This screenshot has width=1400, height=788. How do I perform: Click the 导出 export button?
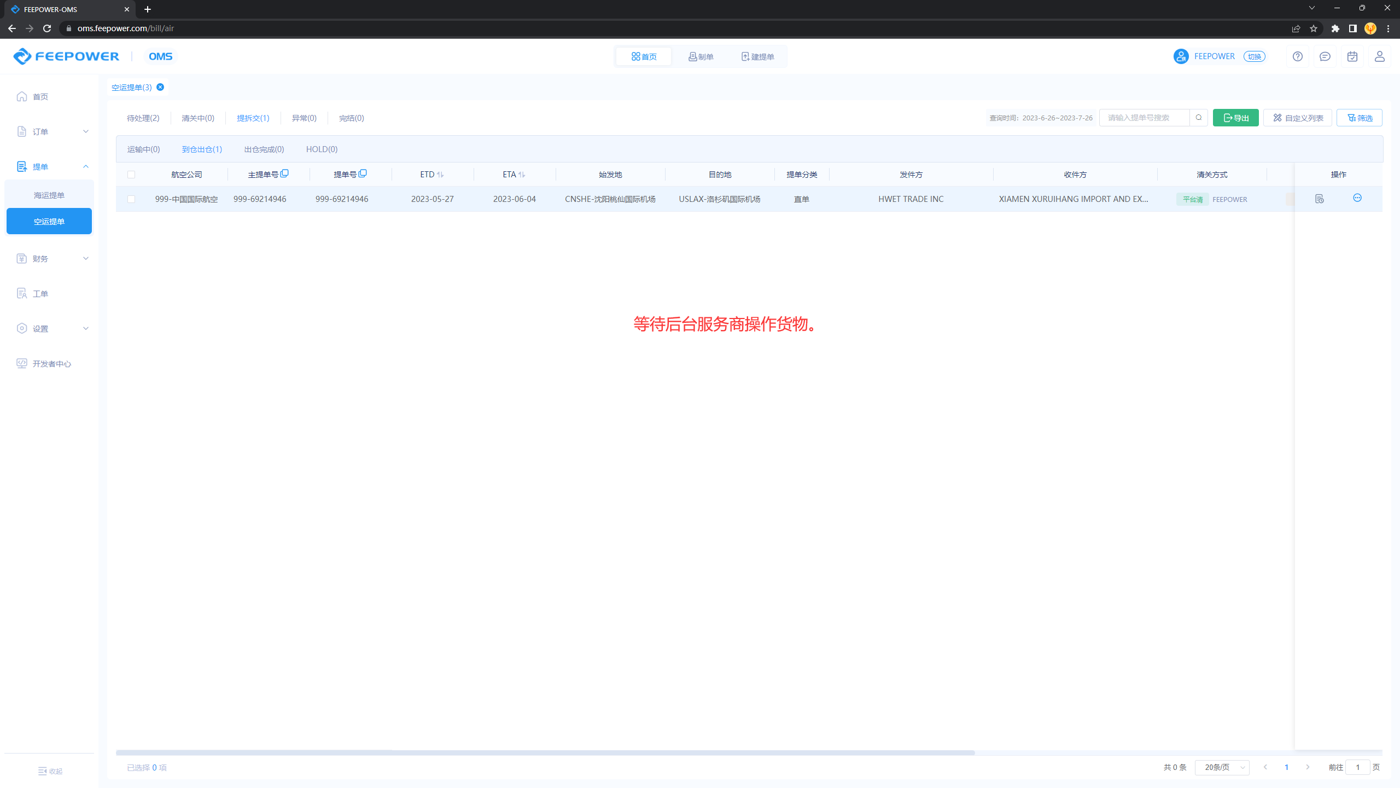point(1236,118)
